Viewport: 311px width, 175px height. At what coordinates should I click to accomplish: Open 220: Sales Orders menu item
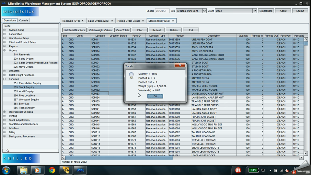[24, 59]
